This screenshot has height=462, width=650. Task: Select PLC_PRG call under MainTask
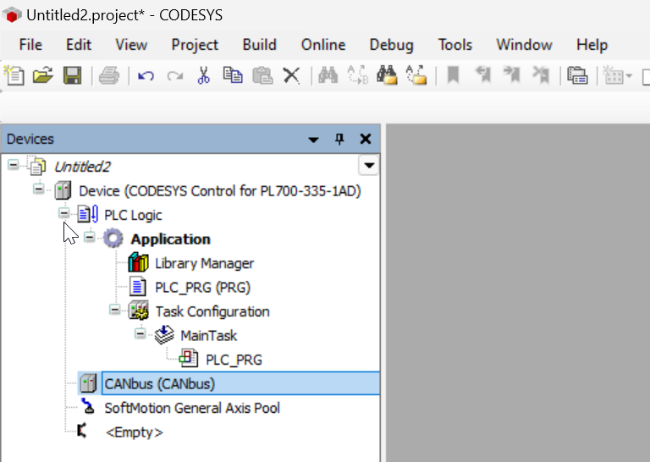[234, 360]
